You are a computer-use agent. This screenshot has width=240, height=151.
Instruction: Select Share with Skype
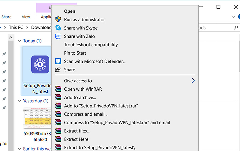81,28
